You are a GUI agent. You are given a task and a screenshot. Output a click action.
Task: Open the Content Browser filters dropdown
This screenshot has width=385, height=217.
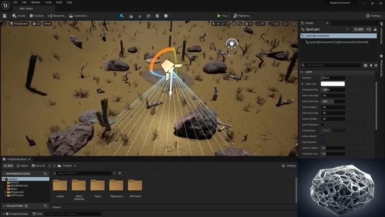click(120, 174)
